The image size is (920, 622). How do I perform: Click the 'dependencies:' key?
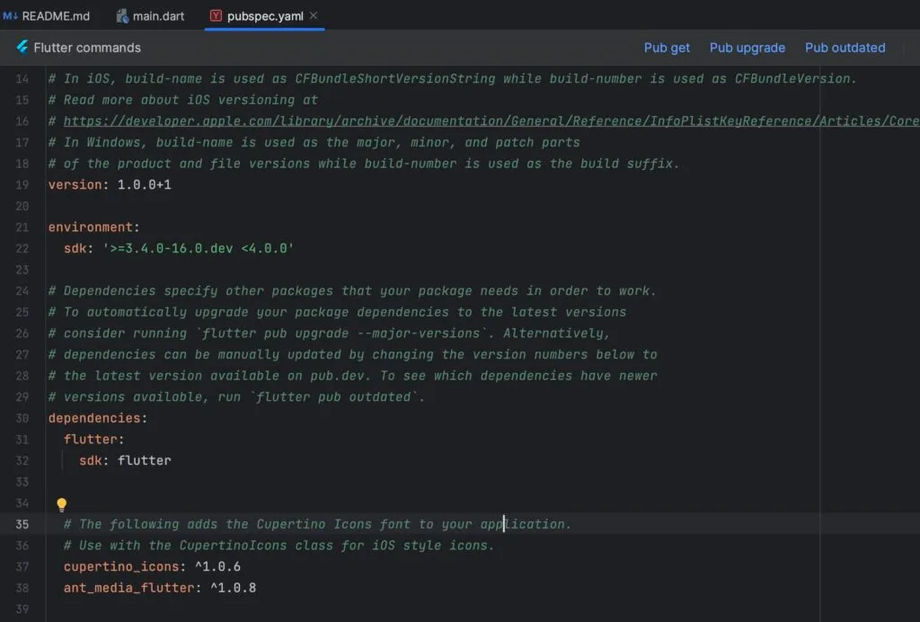(x=97, y=418)
